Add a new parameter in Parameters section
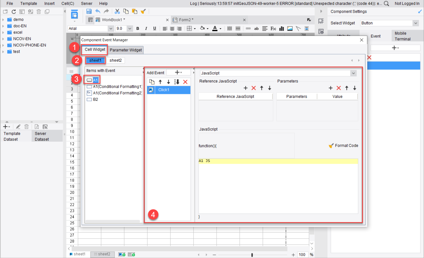Viewport: 424px width, 258px height. 331,88
